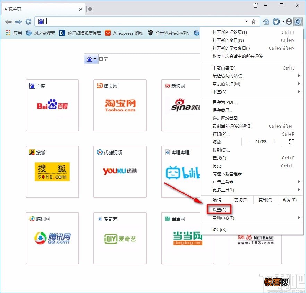Choose 恢复上次会话中的所有标签
306x293 pixels.
coord(252,56)
